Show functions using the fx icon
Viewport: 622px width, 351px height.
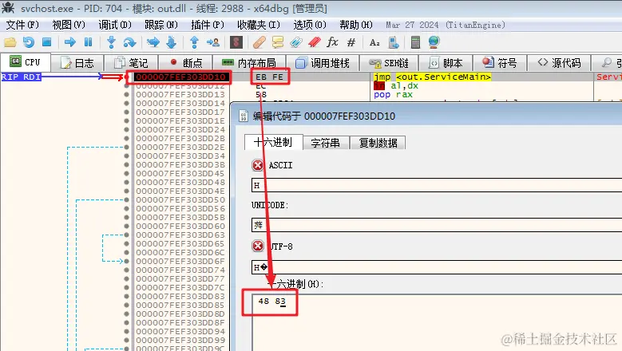pyautogui.click(x=332, y=41)
